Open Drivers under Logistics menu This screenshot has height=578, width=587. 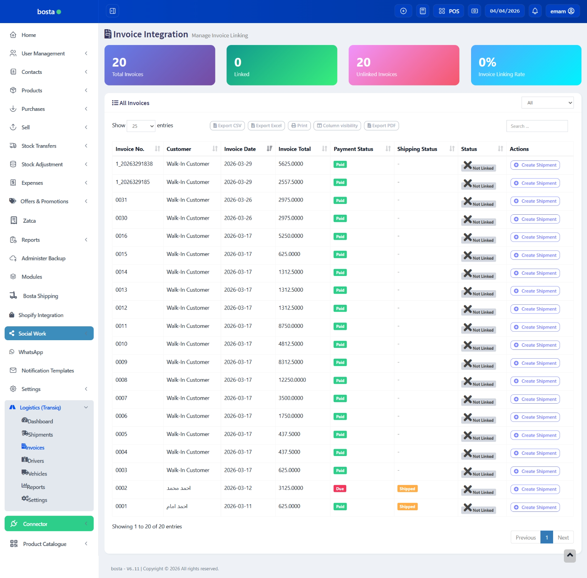(x=35, y=461)
